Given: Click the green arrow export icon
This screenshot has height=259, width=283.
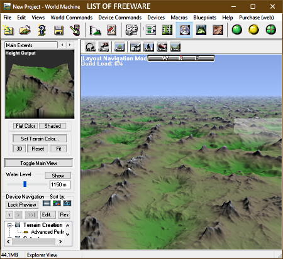Looking at the screenshot, I should click(75, 30).
